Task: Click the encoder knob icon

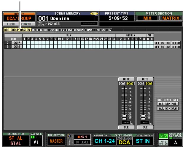Action: pos(69,136)
